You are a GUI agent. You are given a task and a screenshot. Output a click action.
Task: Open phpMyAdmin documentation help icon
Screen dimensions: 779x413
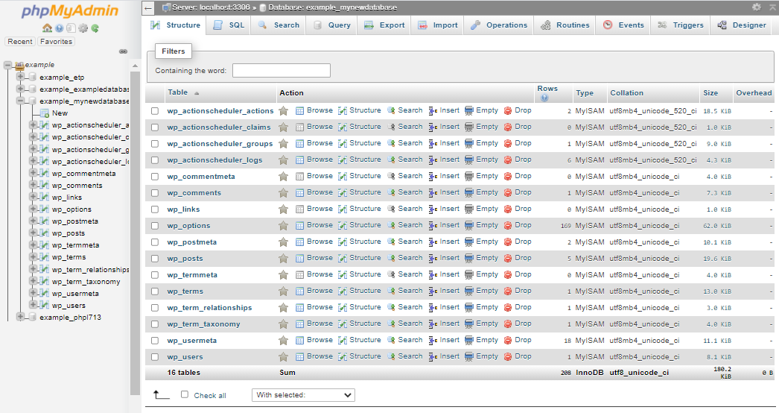tap(60, 28)
